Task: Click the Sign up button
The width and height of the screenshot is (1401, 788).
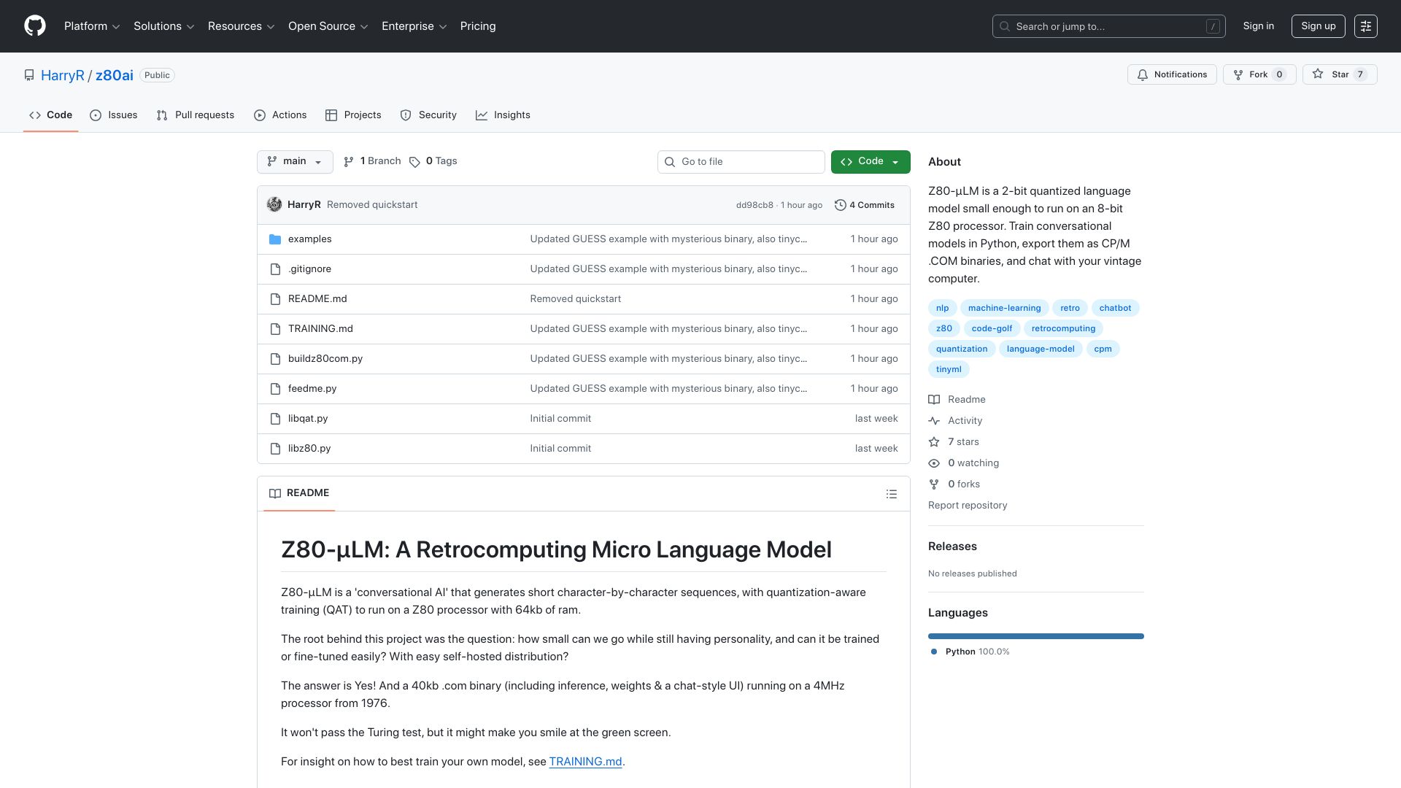Action: click(x=1319, y=26)
